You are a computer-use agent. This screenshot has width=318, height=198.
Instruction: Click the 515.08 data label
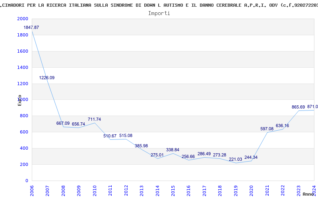click(x=126, y=135)
